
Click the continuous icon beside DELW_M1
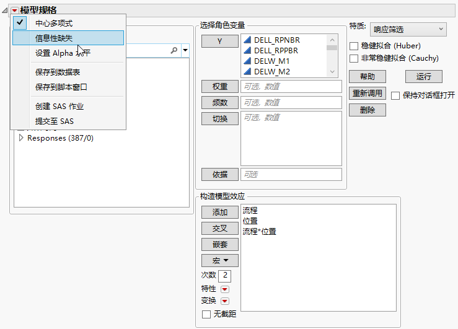tap(247, 61)
